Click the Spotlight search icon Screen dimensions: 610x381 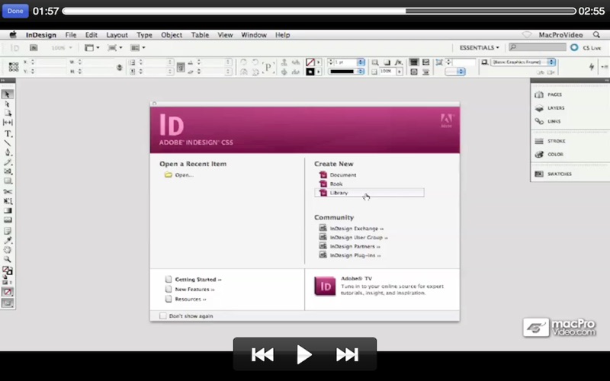[596, 34]
